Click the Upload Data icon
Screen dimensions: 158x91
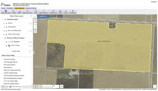tap(73, 12)
